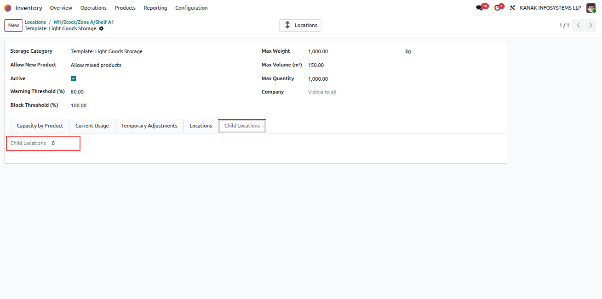Toggle the Active checkbox

74,79
